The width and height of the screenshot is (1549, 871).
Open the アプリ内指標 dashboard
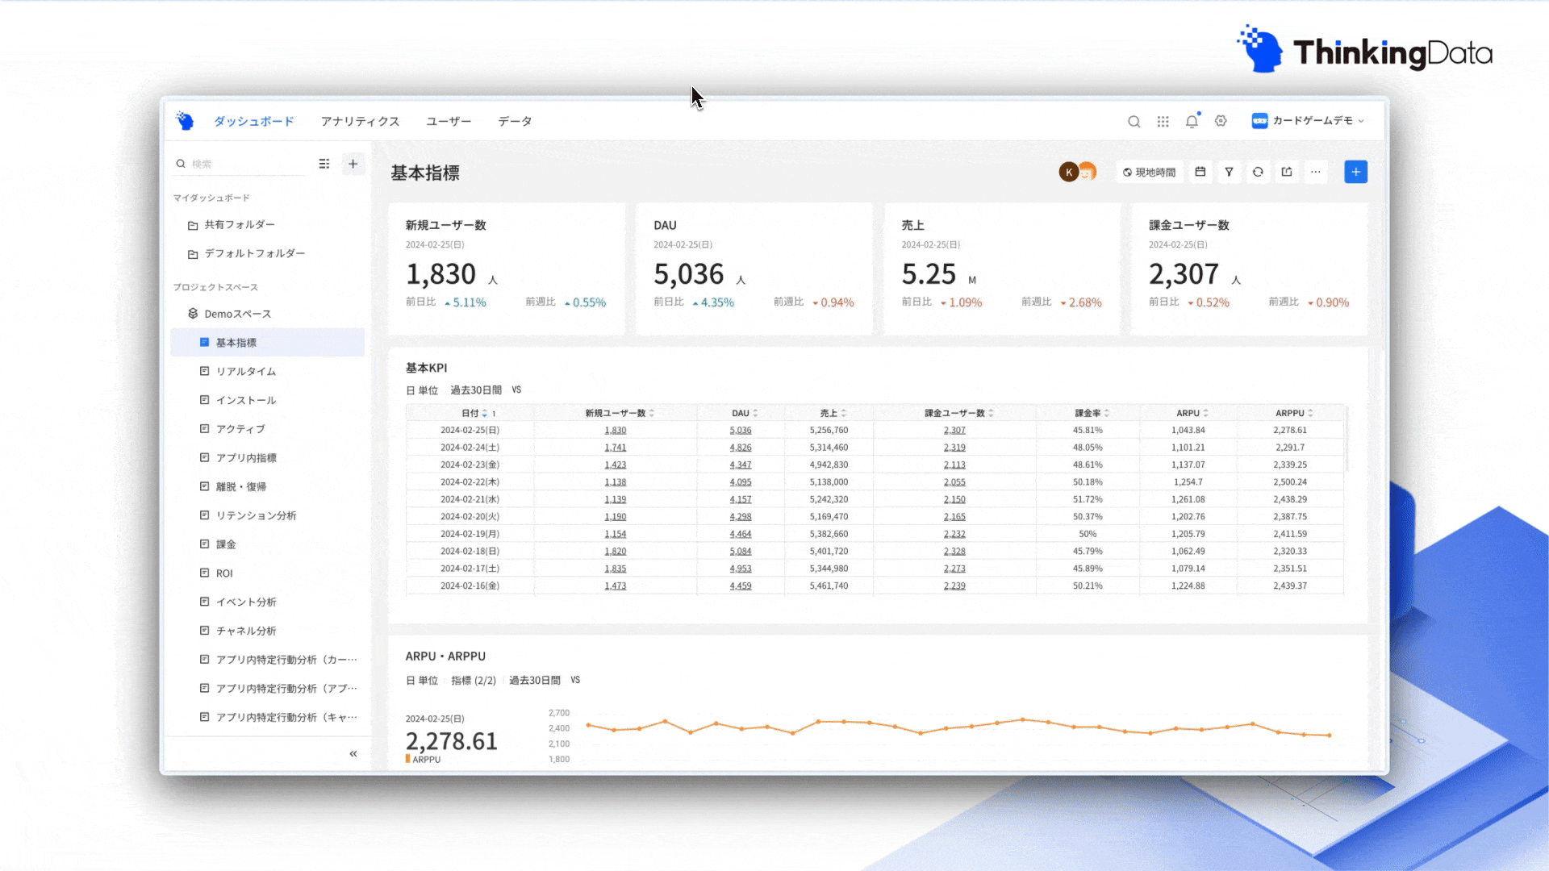268,458
